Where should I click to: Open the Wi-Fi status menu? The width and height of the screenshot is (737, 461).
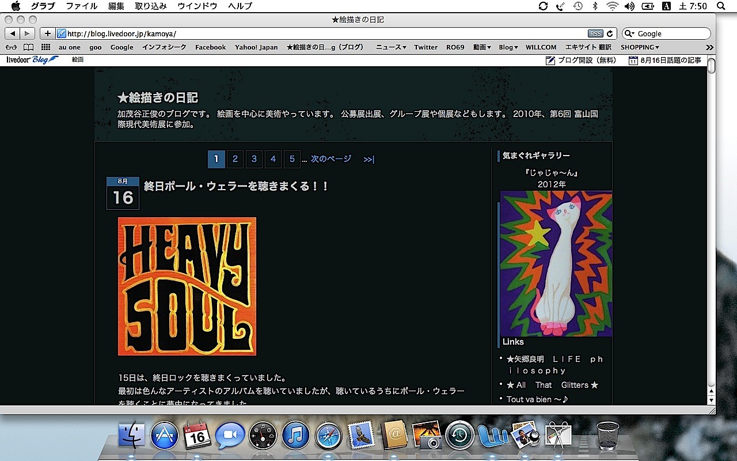612,6
